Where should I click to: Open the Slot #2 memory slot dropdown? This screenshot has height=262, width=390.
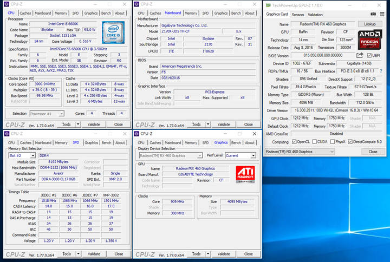click(33, 155)
